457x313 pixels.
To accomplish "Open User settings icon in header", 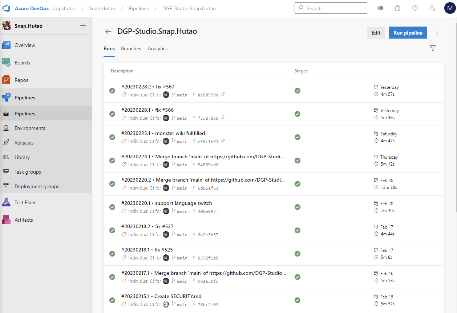I will 433,8.
